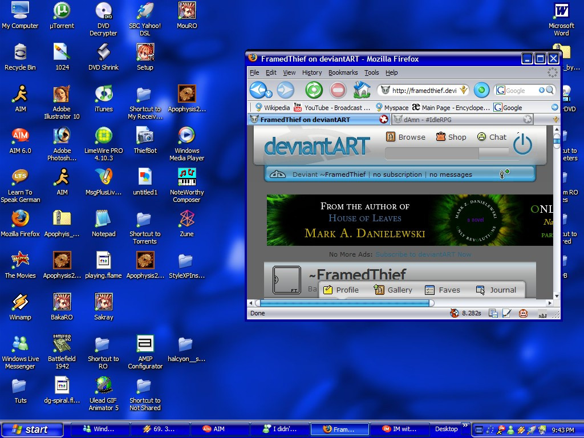The height and width of the screenshot is (438, 584).
Task: Click the horizontal scrollbar thumb in Firefox
Action: click(344, 303)
